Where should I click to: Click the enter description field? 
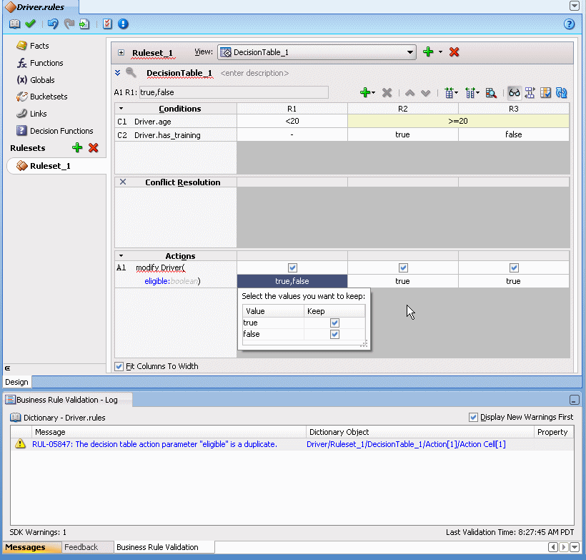pos(254,73)
